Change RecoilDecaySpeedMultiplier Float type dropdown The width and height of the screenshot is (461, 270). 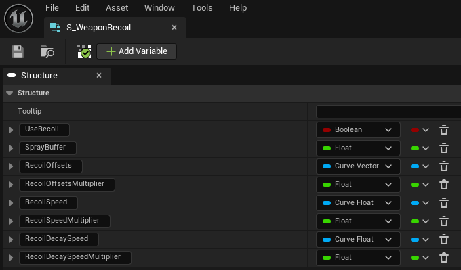tap(358, 258)
